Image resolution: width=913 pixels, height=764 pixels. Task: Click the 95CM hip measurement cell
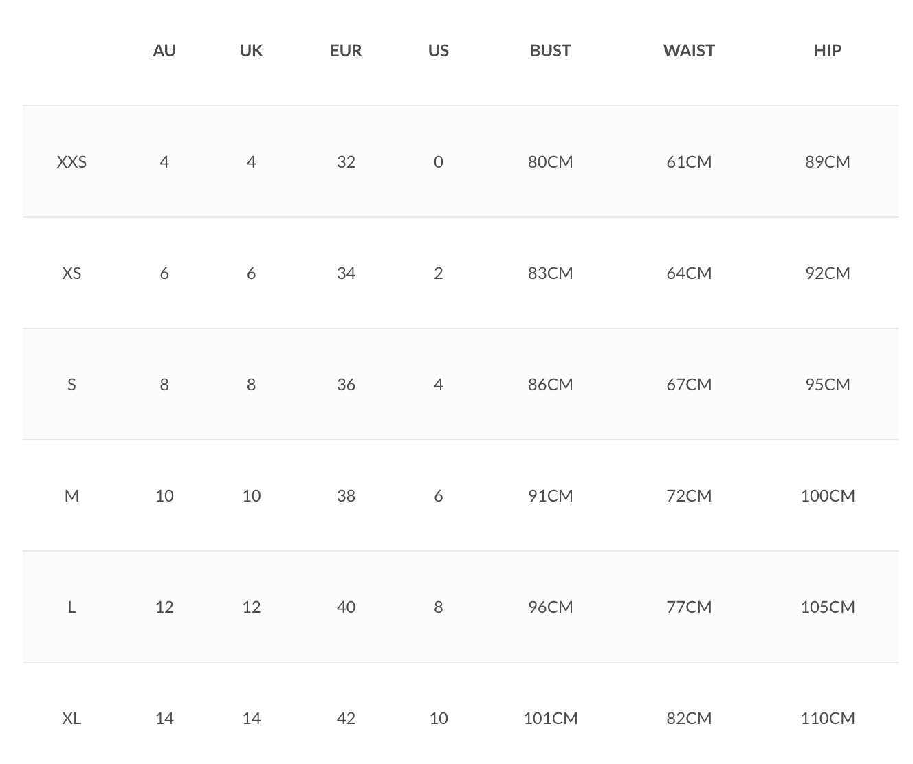[x=827, y=385]
